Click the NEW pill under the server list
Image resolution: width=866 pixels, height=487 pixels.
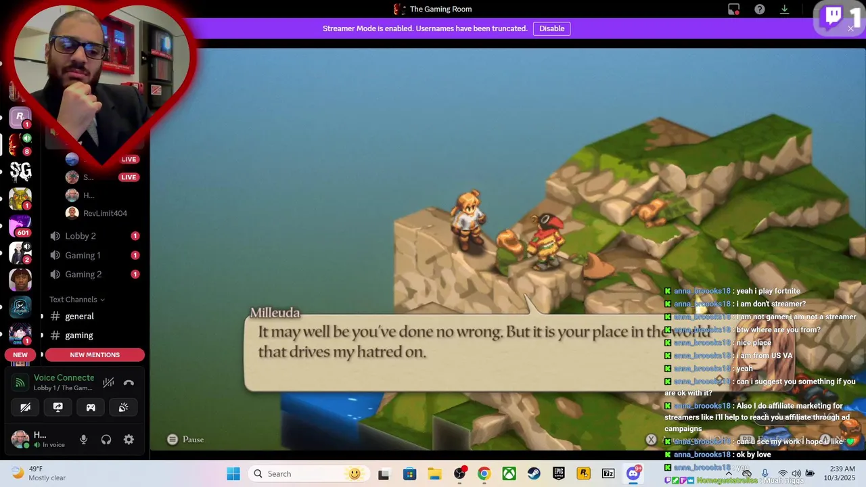point(20,354)
